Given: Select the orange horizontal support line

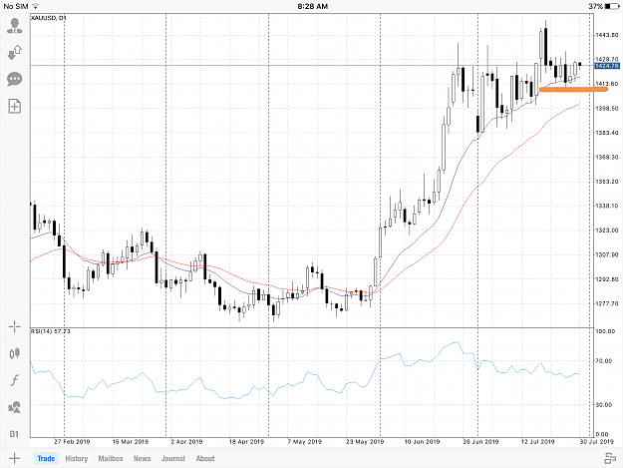Looking at the screenshot, I should coord(573,90).
